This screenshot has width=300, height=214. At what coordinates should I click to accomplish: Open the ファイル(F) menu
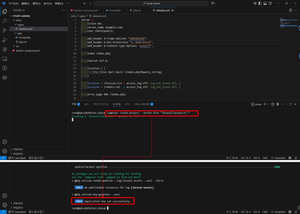pos(13,3)
